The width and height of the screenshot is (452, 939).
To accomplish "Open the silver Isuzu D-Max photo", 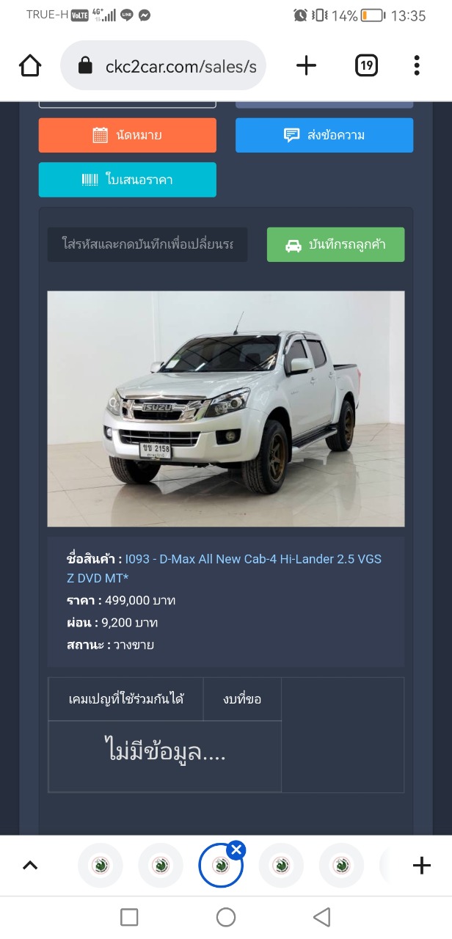I will (226, 409).
